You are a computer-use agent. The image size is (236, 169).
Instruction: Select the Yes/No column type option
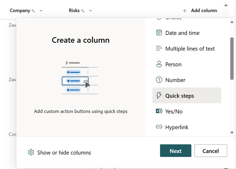click(x=174, y=111)
